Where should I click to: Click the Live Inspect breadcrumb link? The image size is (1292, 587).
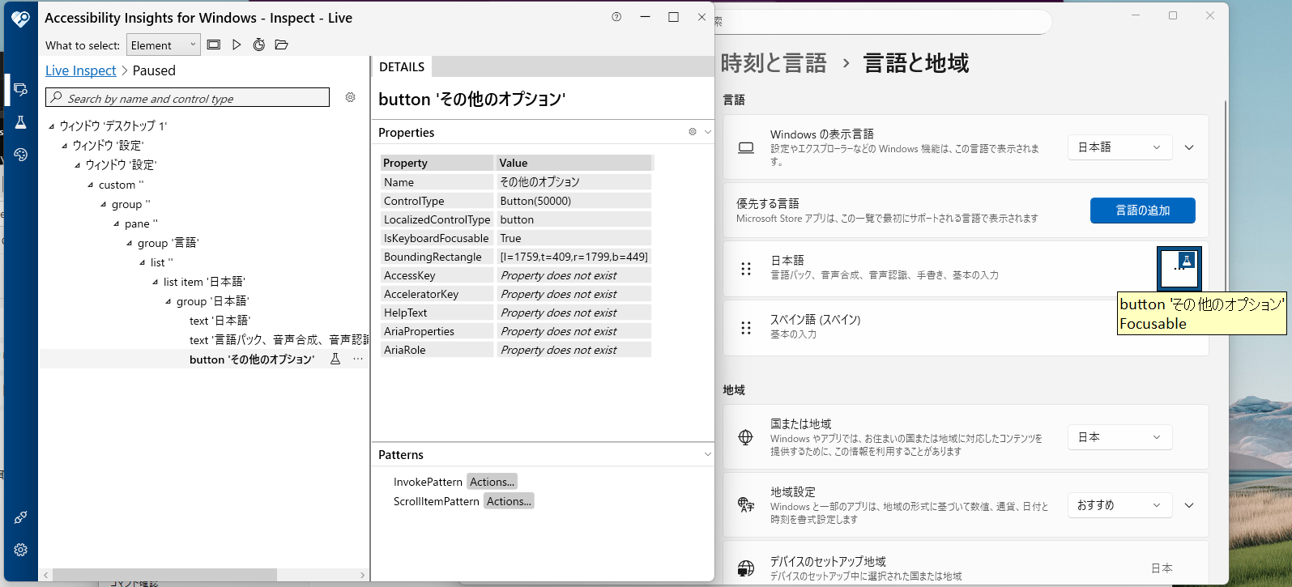tap(81, 70)
